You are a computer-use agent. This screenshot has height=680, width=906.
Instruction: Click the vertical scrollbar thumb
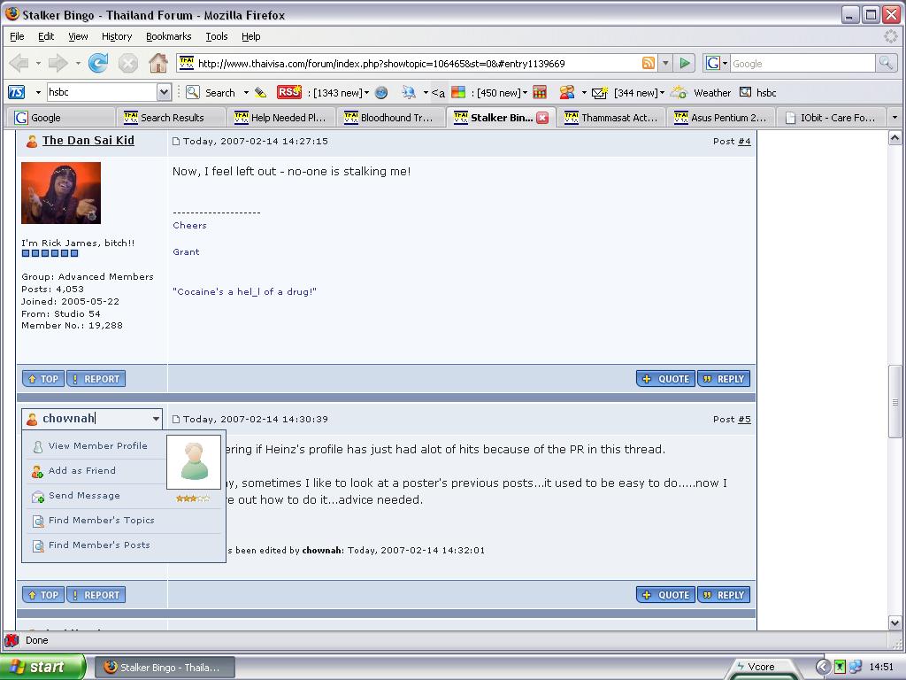(x=894, y=402)
